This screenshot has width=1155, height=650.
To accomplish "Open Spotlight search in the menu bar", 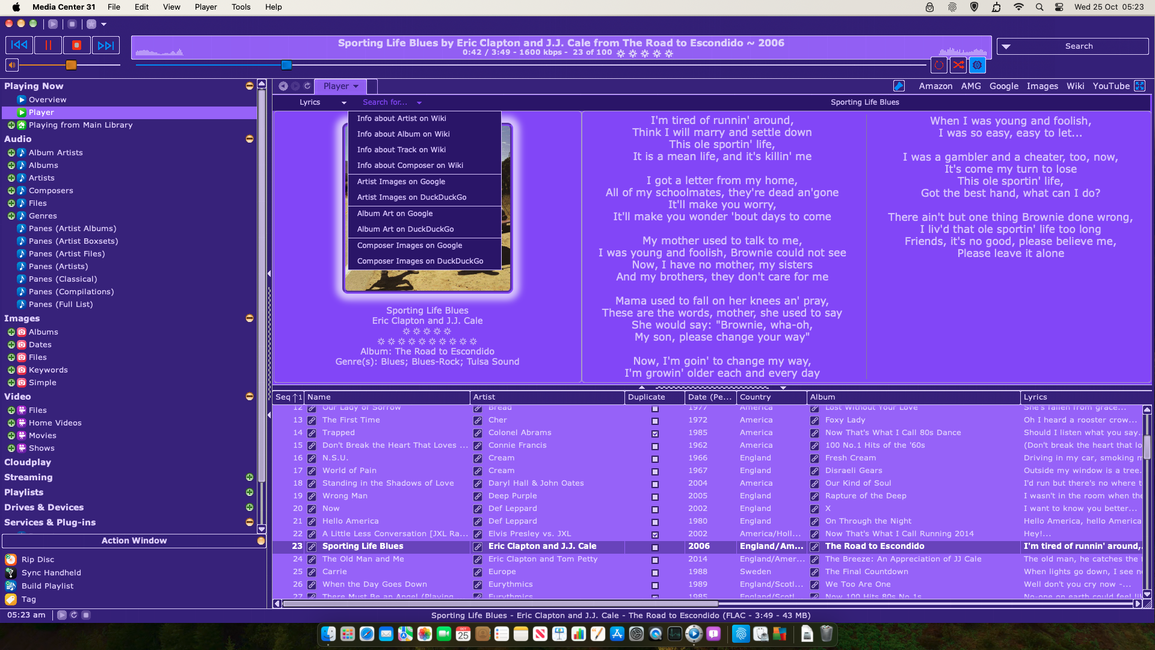I will [1039, 7].
